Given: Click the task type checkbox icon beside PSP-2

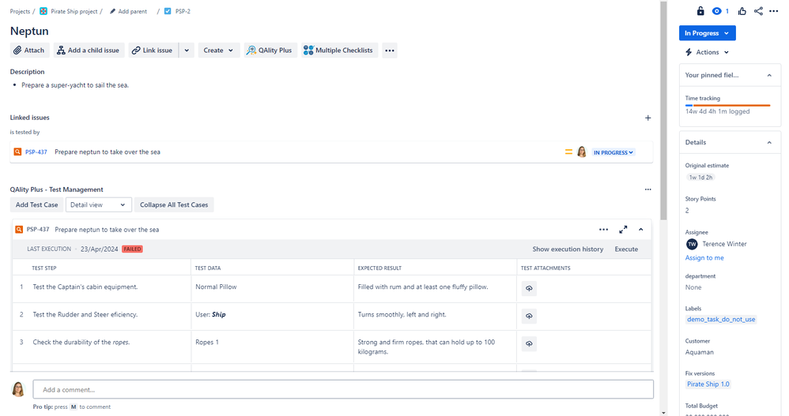Looking at the screenshot, I should 168,11.
